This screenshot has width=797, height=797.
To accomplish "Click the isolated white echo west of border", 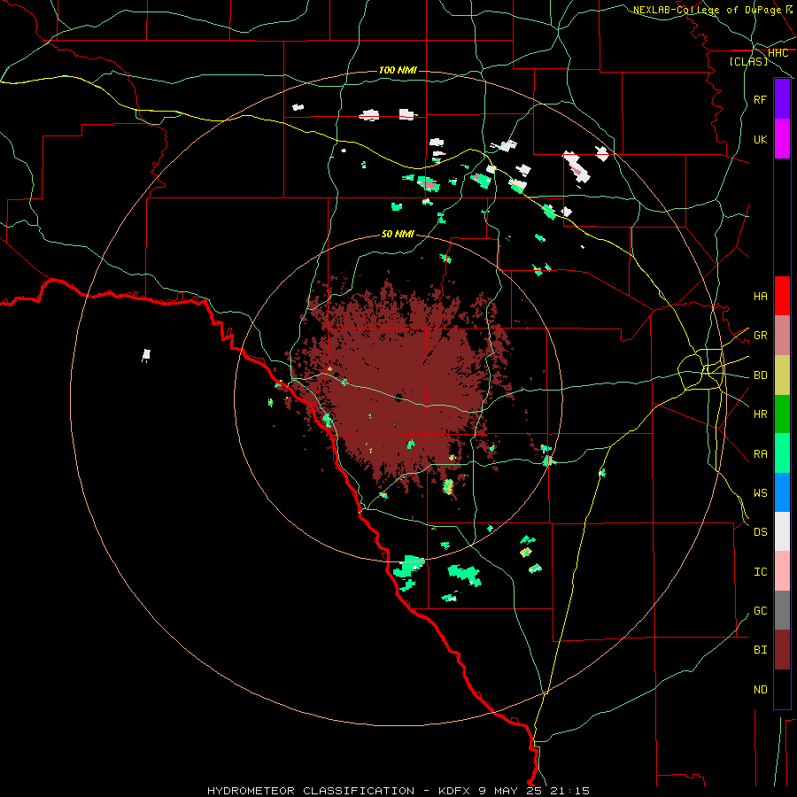I will (x=146, y=355).
